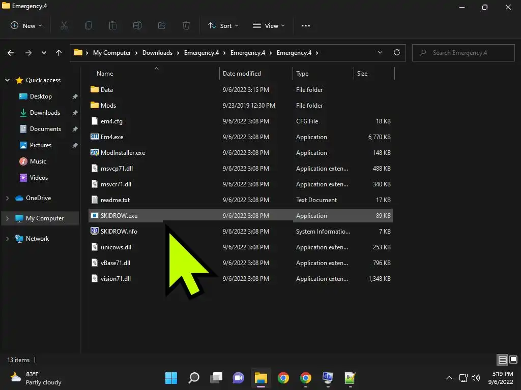Collapse the Quick access tree
Screen dimensions: 521x390
pos(7,80)
